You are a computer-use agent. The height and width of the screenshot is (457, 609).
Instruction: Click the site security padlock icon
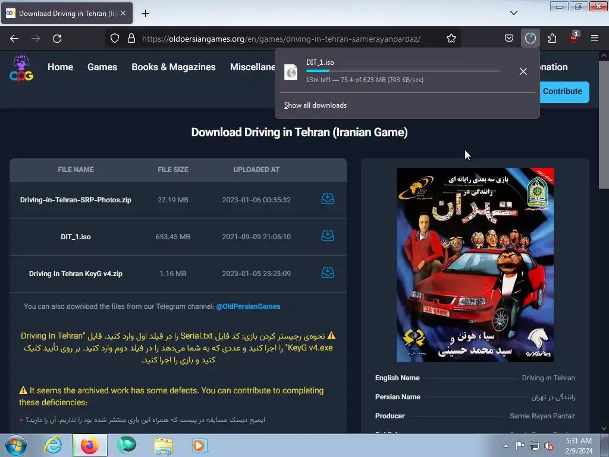(131, 39)
